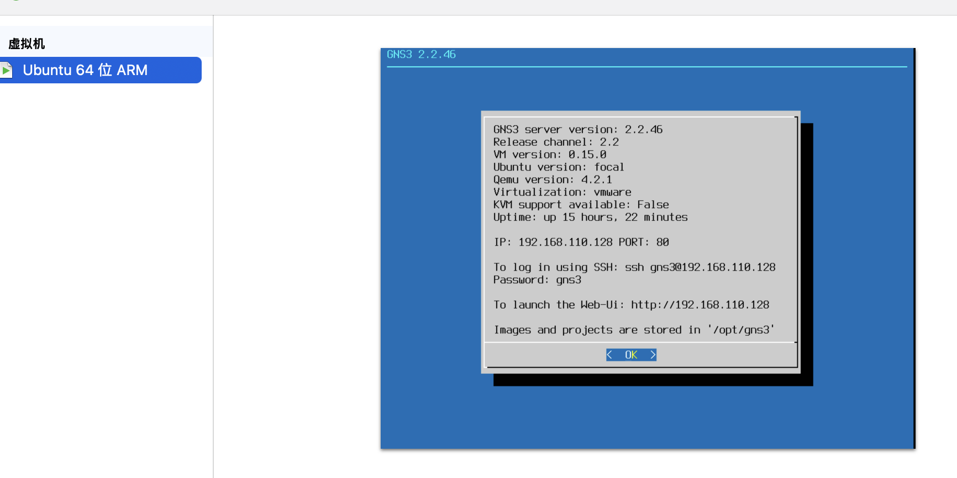Click the Ubuntu version: focal line
Image resolution: width=957 pixels, height=478 pixels.
pos(559,167)
